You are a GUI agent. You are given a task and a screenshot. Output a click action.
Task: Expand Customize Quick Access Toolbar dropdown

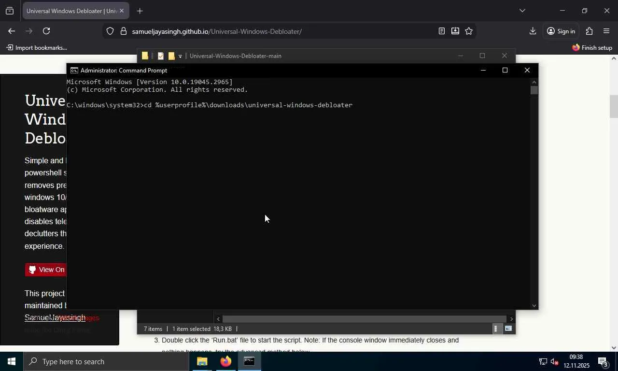pyautogui.click(x=180, y=57)
